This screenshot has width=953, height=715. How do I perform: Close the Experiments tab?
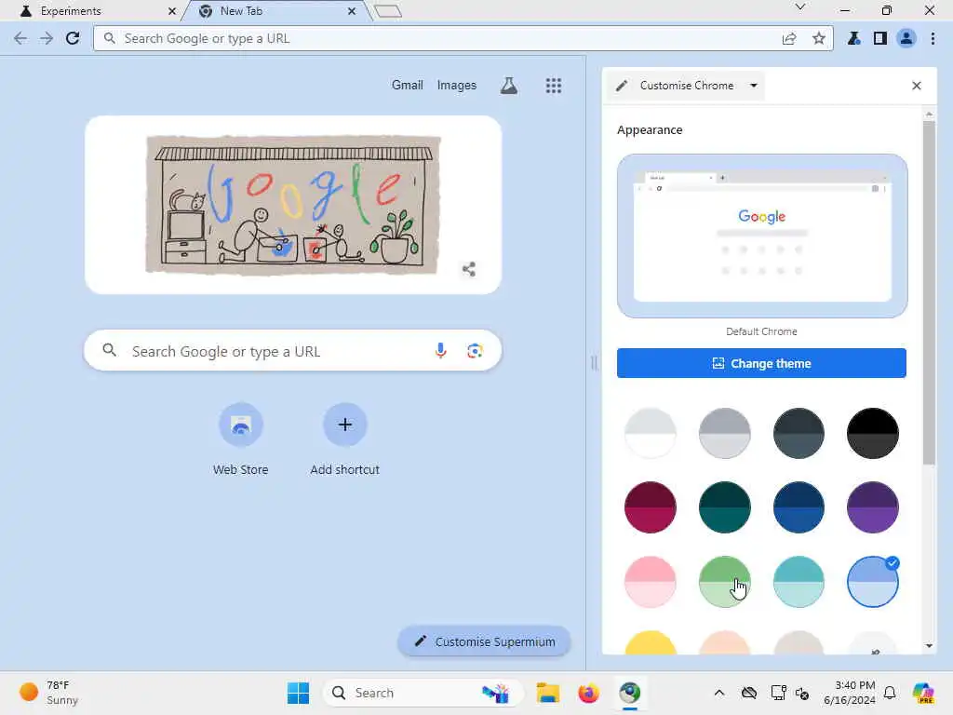(x=172, y=11)
